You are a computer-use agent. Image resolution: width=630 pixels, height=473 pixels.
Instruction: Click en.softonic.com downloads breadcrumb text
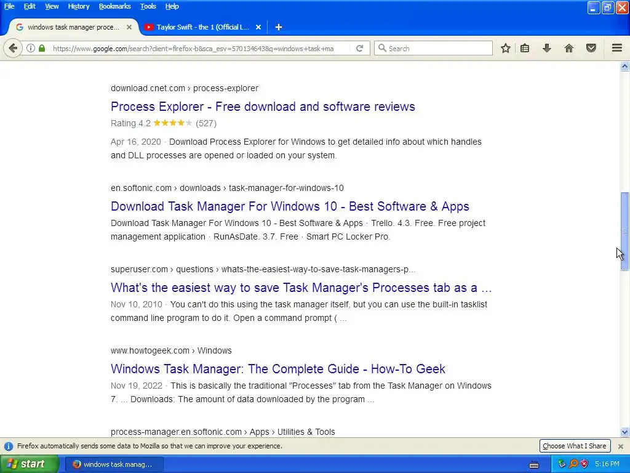(x=227, y=188)
